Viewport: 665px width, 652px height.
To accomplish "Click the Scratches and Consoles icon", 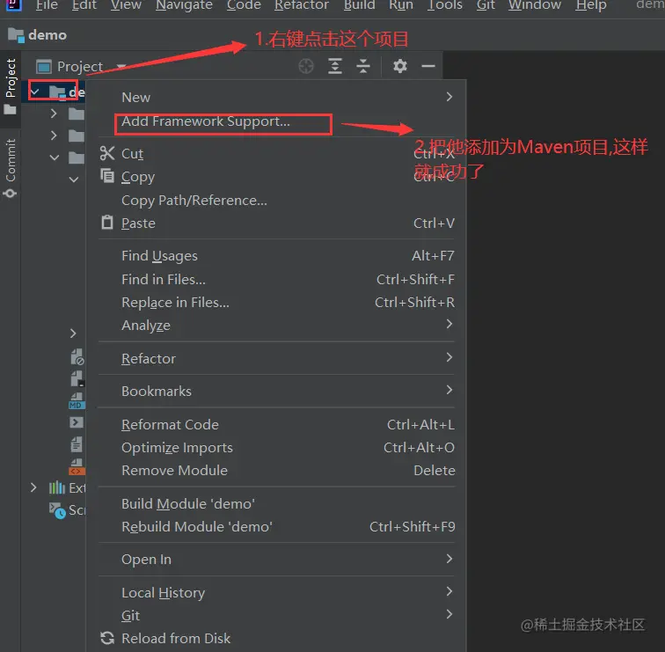I will tap(57, 510).
